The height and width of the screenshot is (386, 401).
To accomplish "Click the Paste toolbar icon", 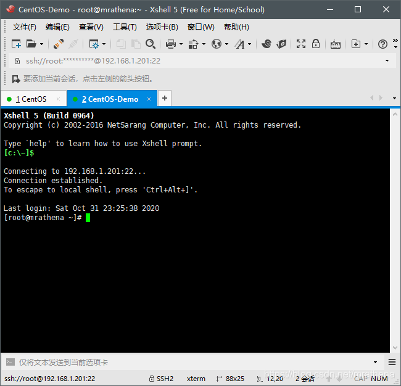I will point(136,44).
